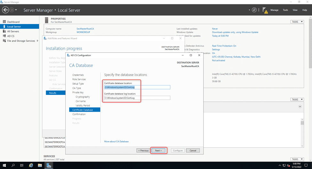This screenshot has height=169, width=312.
Task: Click the Server Manager forward arrow
Action: (x=12, y=10)
